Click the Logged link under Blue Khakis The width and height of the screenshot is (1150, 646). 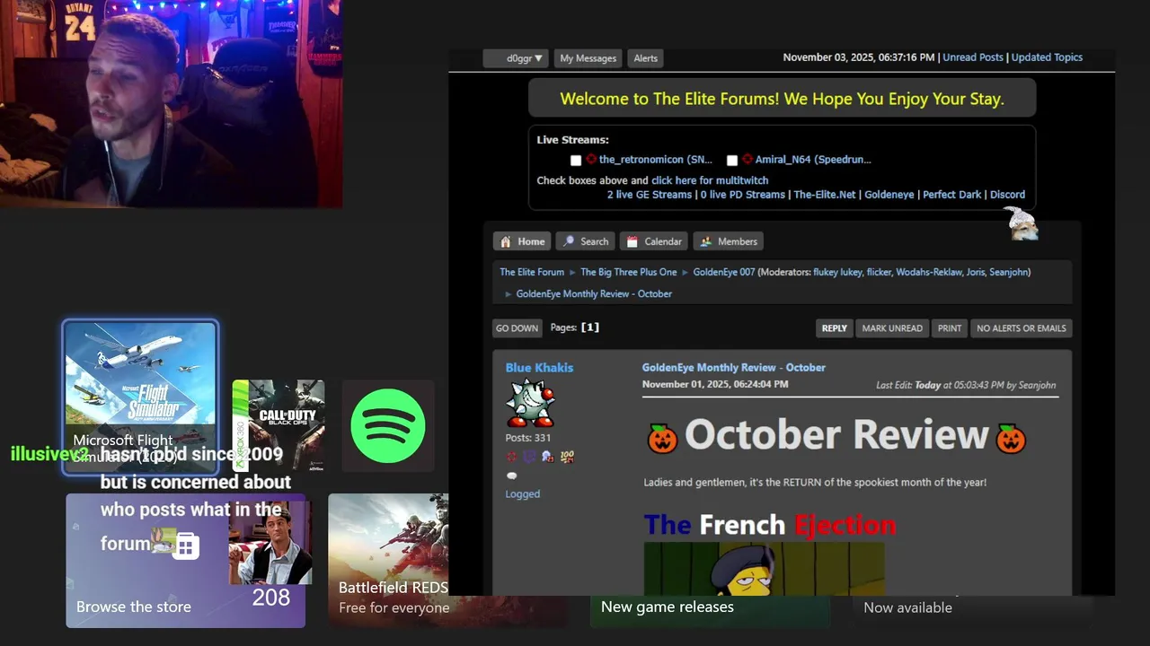522,494
